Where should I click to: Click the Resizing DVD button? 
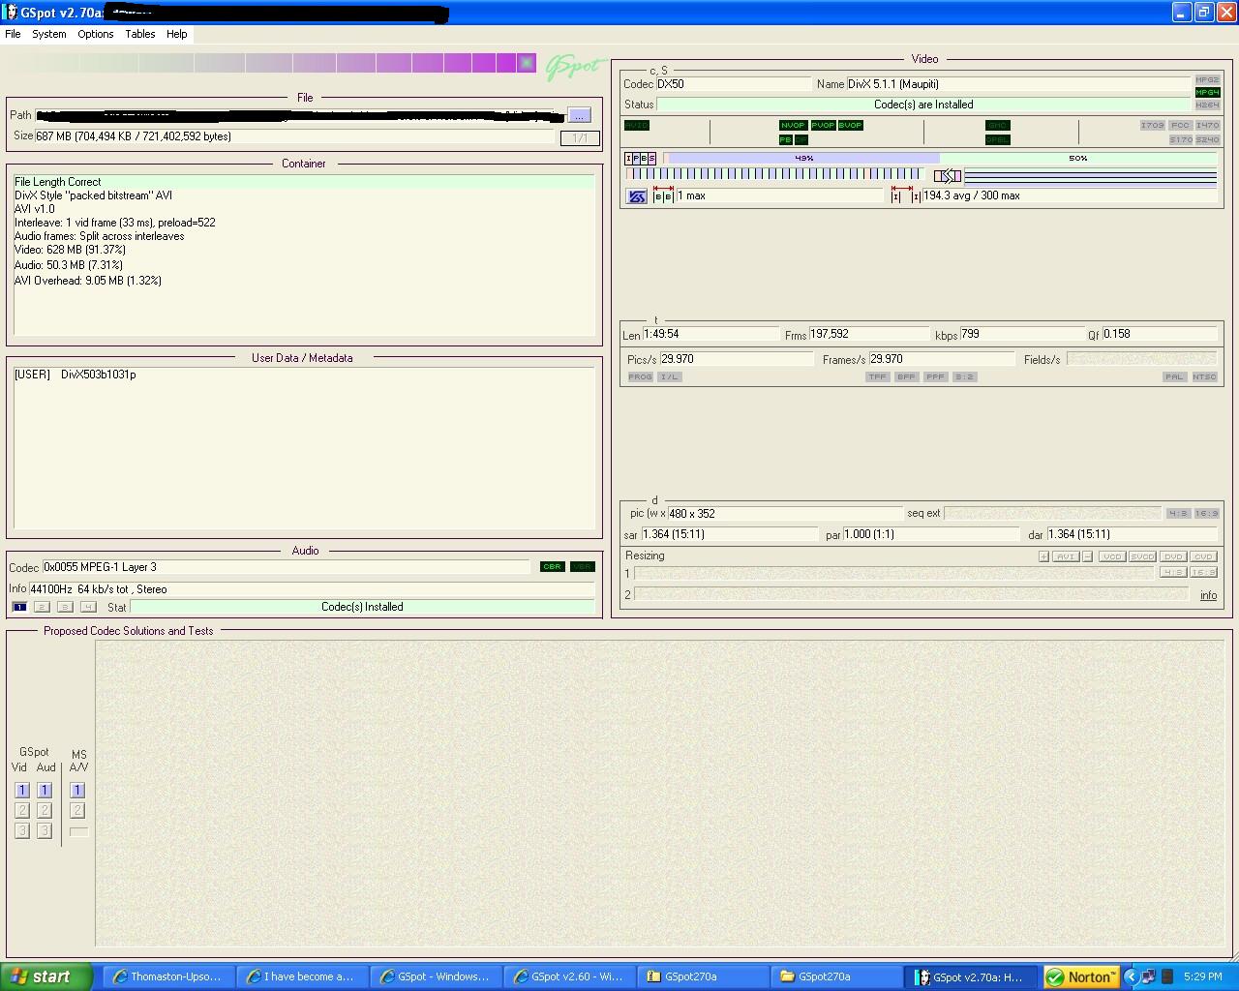pyautogui.click(x=1173, y=557)
